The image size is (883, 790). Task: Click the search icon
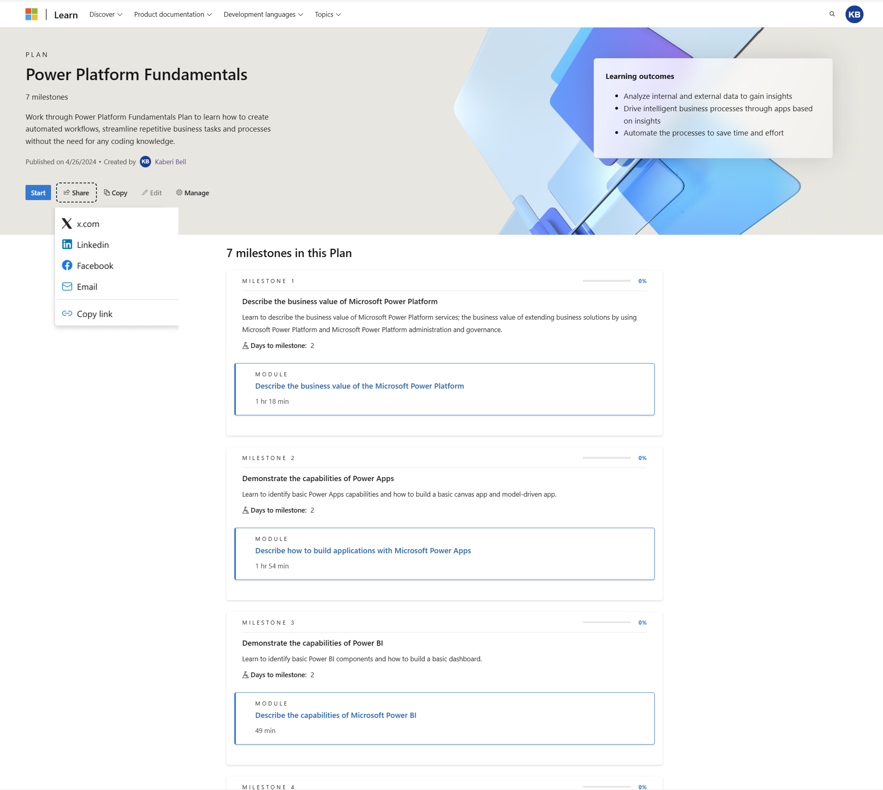click(832, 14)
